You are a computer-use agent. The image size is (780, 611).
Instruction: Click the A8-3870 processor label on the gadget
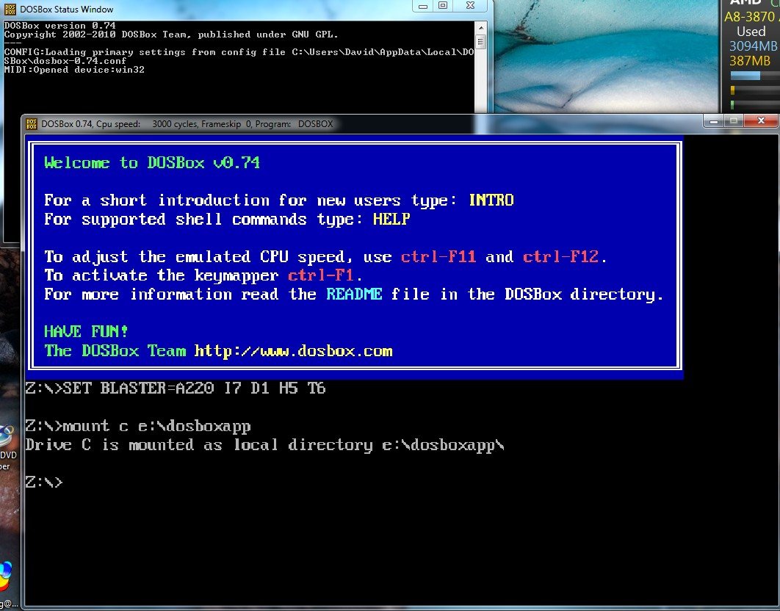coord(750,16)
